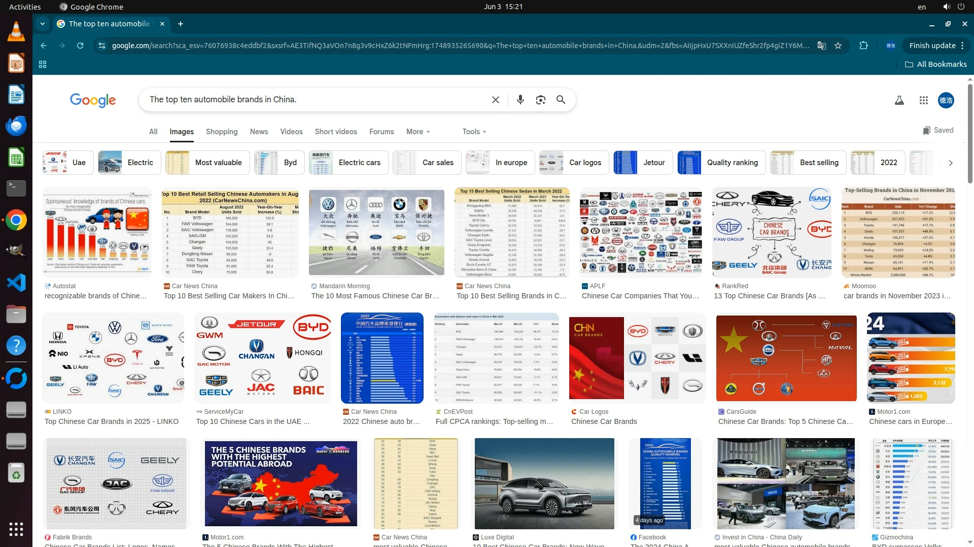Viewport: 974px width, 547px height.
Task: Bookmark this page with star icon
Action: (838, 46)
